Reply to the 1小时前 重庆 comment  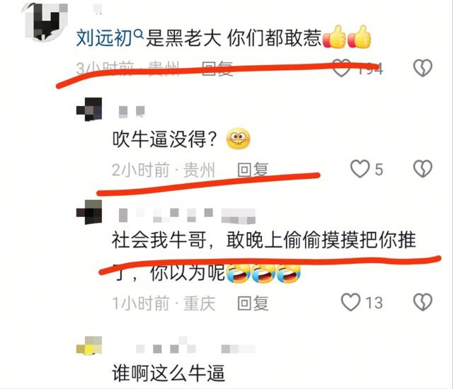point(253,303)
